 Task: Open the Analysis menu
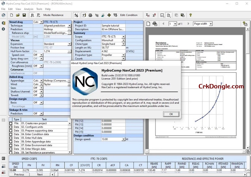pos(28,9)
